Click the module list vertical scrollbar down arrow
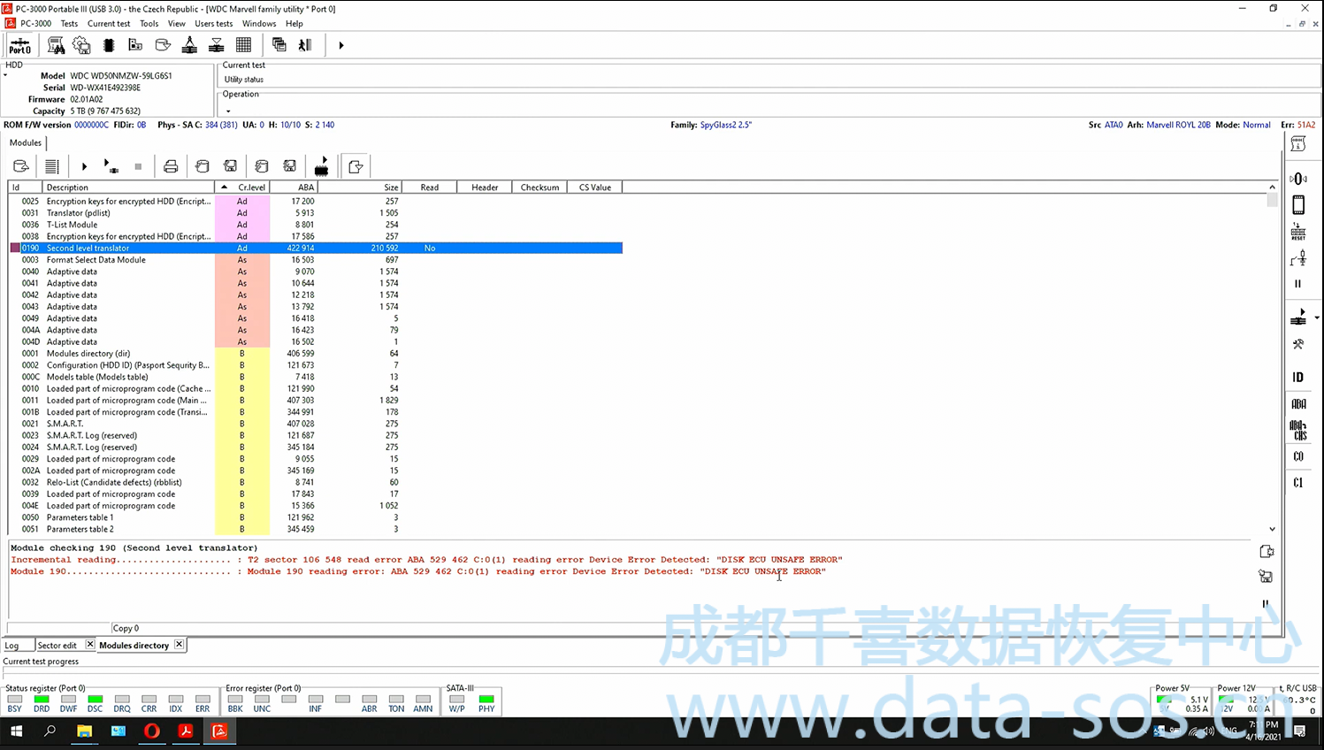The width and height of the screenshot is (1324, 750). (1272, 529)
